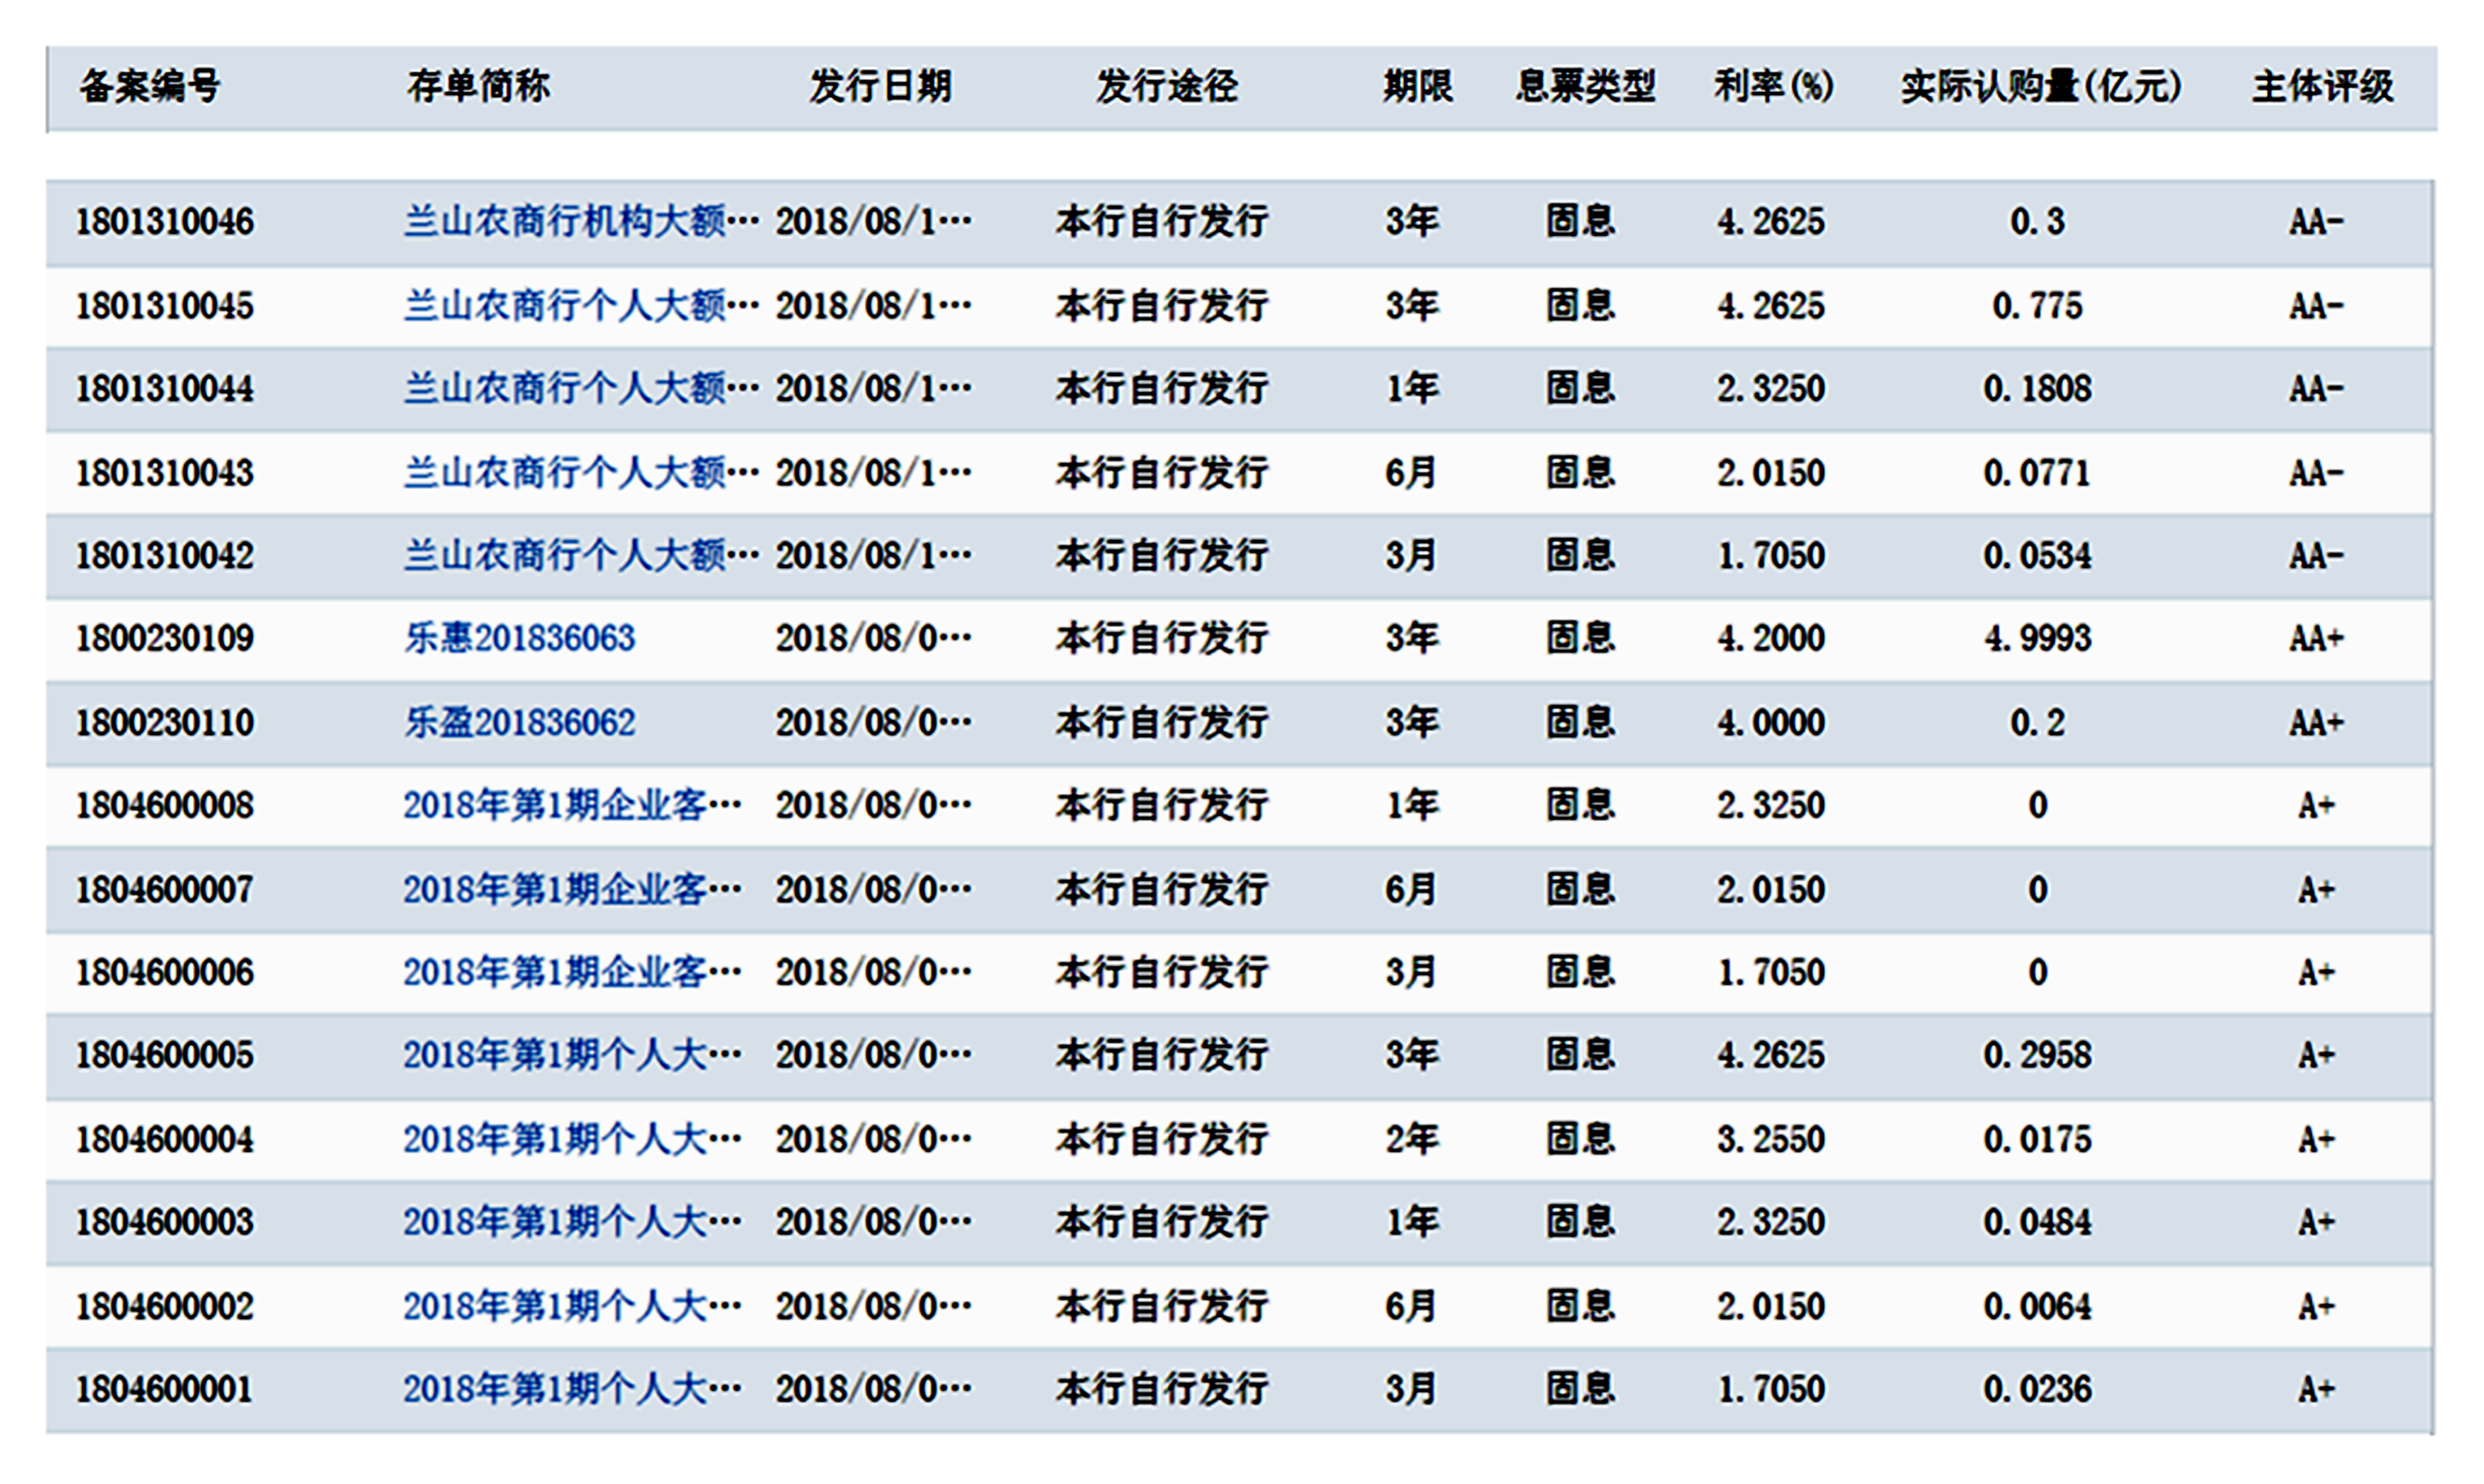Open deposit link in row 1801310042
This screenshot has height=1484, width=2484.
[x=581, y=556]
